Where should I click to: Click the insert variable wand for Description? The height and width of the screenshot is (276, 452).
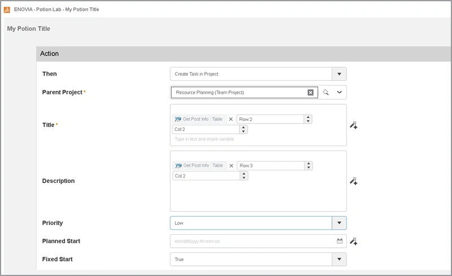[354, 181]
